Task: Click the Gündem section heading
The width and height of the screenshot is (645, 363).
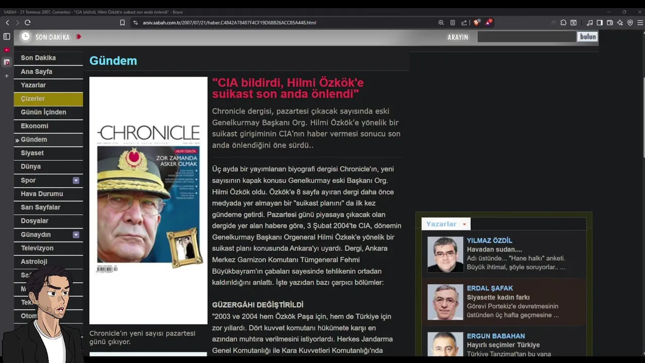Action: (113, 61)
